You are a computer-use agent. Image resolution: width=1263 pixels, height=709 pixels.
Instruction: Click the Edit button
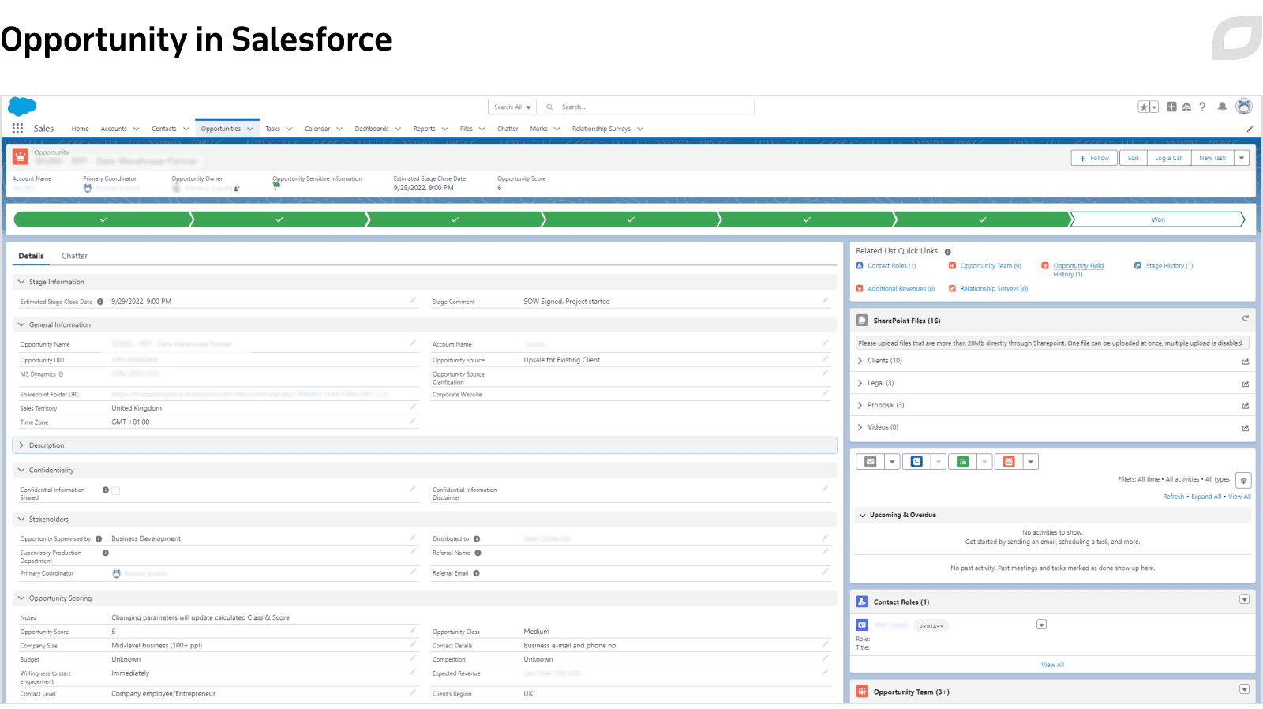click(x=1133, y=158)
